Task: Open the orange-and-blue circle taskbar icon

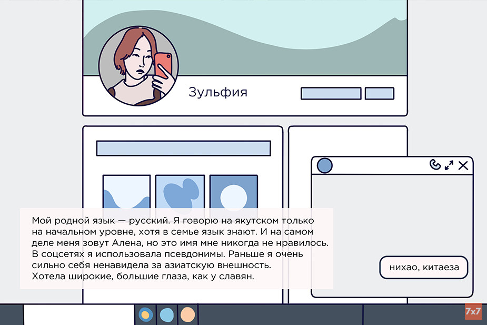Action: pyautogui.click(x=145, y=314)
